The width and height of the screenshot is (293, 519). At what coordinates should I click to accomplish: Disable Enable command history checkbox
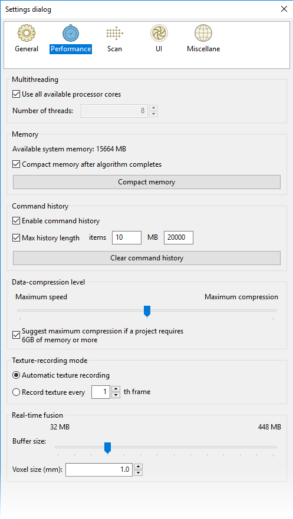point(17,221)
